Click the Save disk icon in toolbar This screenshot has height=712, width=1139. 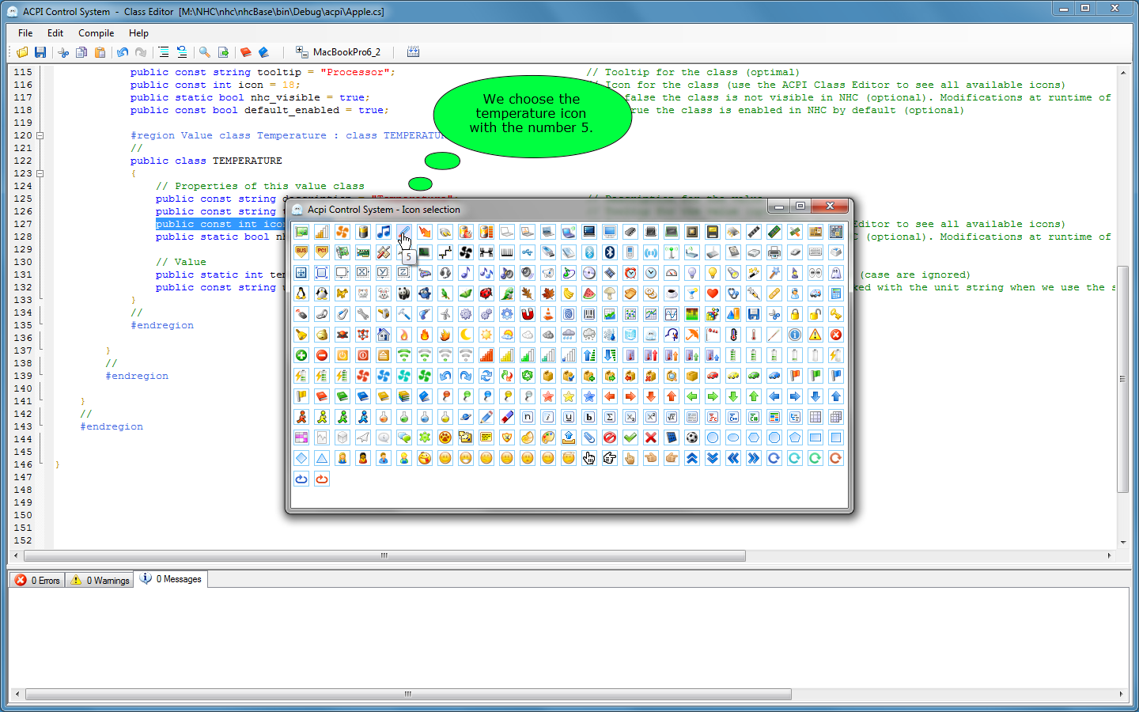[x=40, y=52]
